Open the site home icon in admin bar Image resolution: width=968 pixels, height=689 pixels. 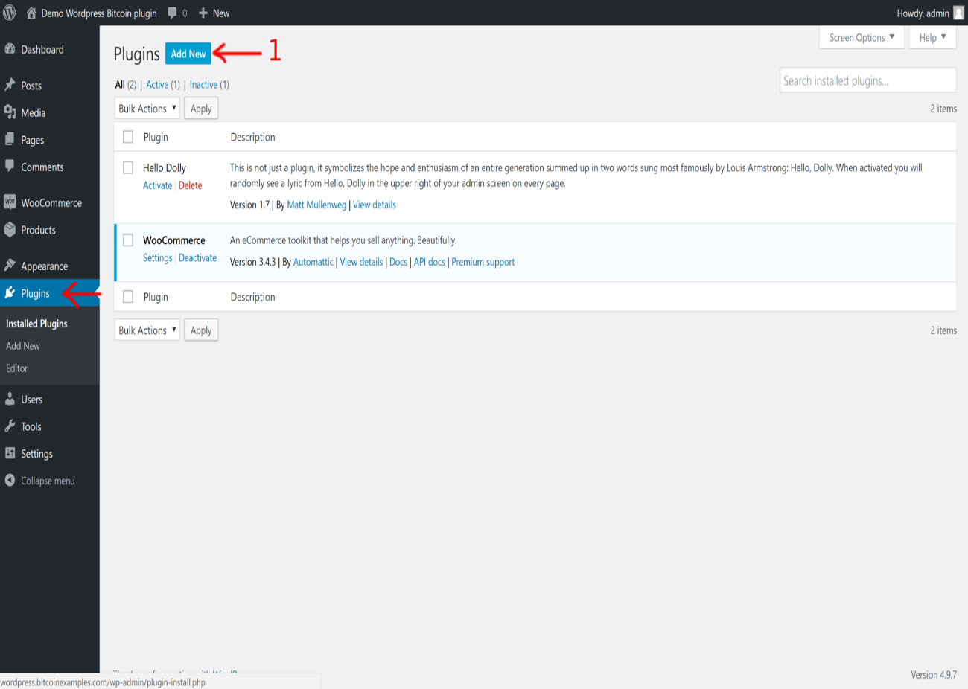pyautogui.click(x=31, y=13)
